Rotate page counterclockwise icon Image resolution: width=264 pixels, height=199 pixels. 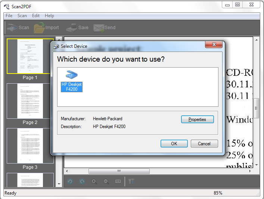(x=70, y=181)
